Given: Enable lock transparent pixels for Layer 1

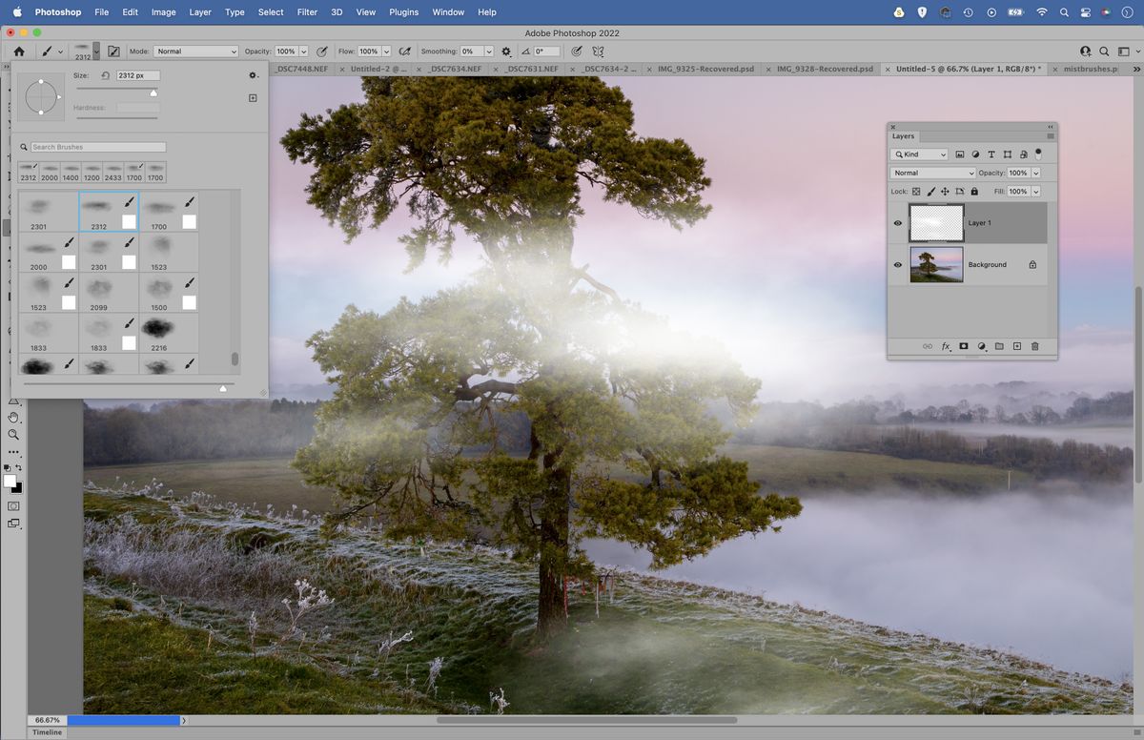Looking at the screenshot, I should point(916,191).
